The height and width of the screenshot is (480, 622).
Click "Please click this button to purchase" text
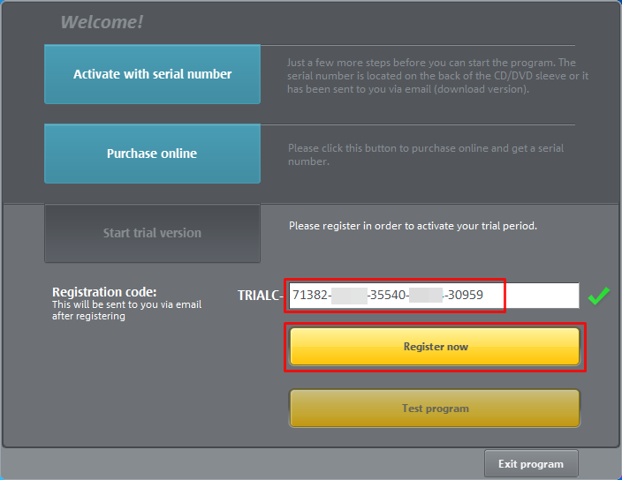pyautogui.click(x=426, y=154)
